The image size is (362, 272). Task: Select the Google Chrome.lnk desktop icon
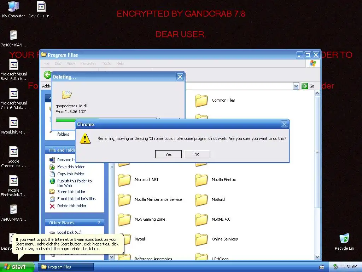pos(13,157)
